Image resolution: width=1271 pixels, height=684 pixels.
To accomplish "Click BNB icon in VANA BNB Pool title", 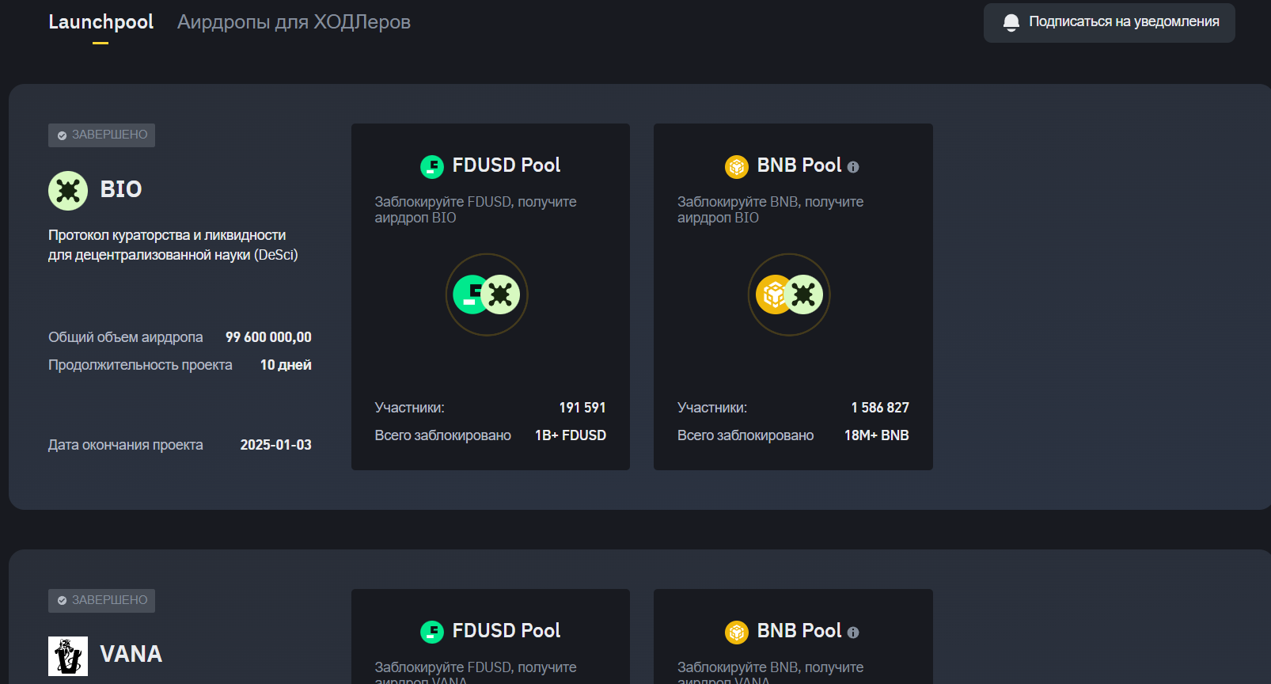I will click(x=737, y=632).
